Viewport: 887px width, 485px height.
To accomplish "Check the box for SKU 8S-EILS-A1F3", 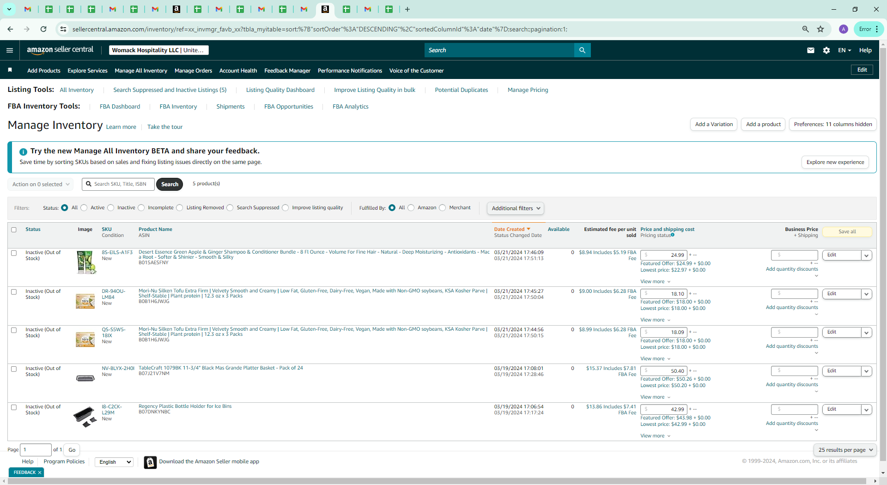I will coord(14,253).
